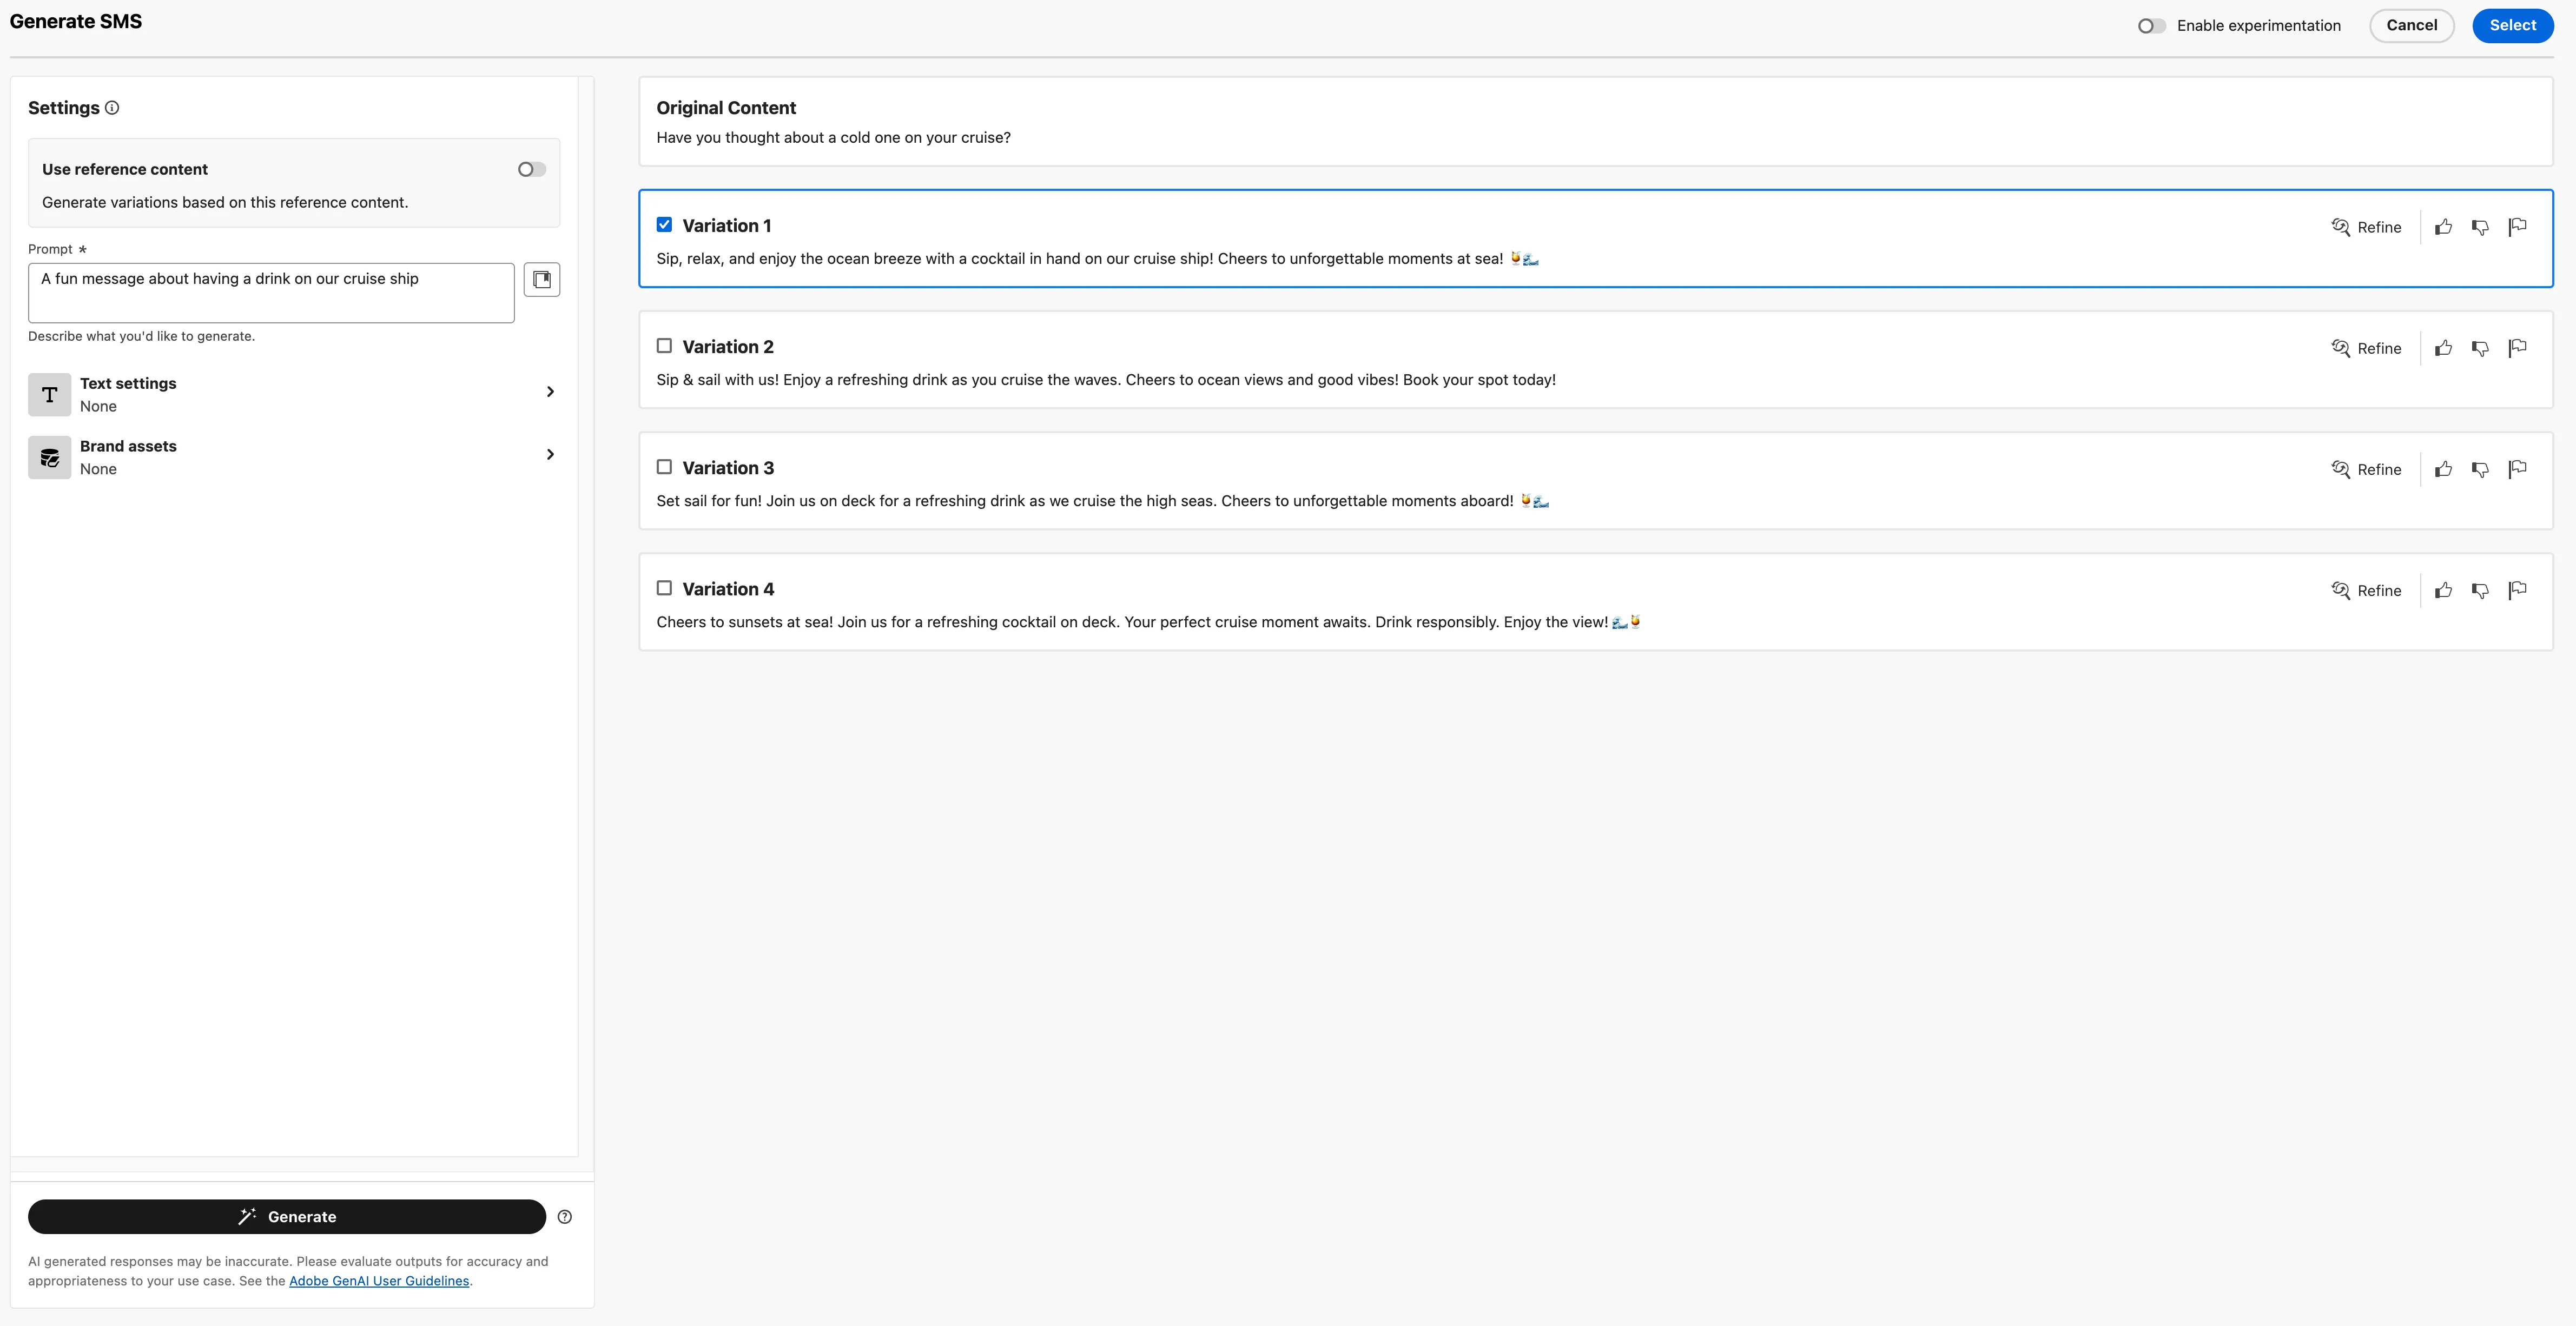Screen dimensions: 2576x1326
Task: Flag Variation 3 as inappropriate
Action: [2517, 469]
